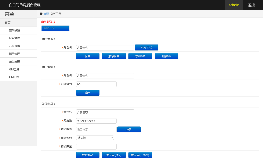The width and height of the screenshot is (263, 158).
Task: Open the 更换分区 button to switch zones
Action: [x=55, y=28]
